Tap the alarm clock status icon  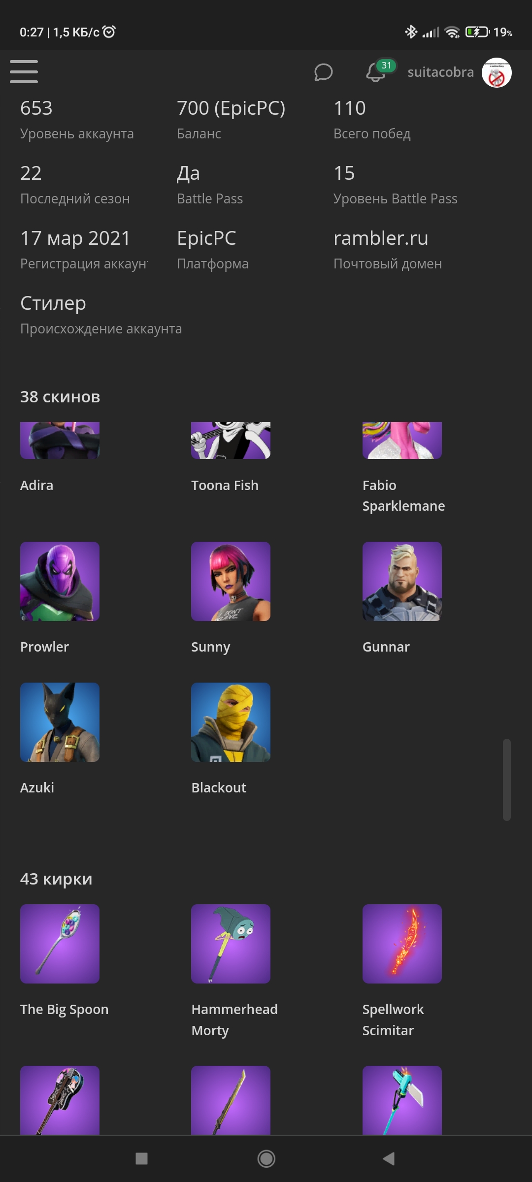click(109, 32)
